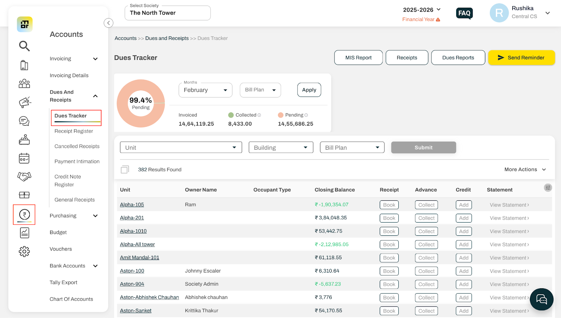Open Chart Of Accounts menu item
Image resolution: width=561 pixels, height=318 pixels.
(71, 299)
